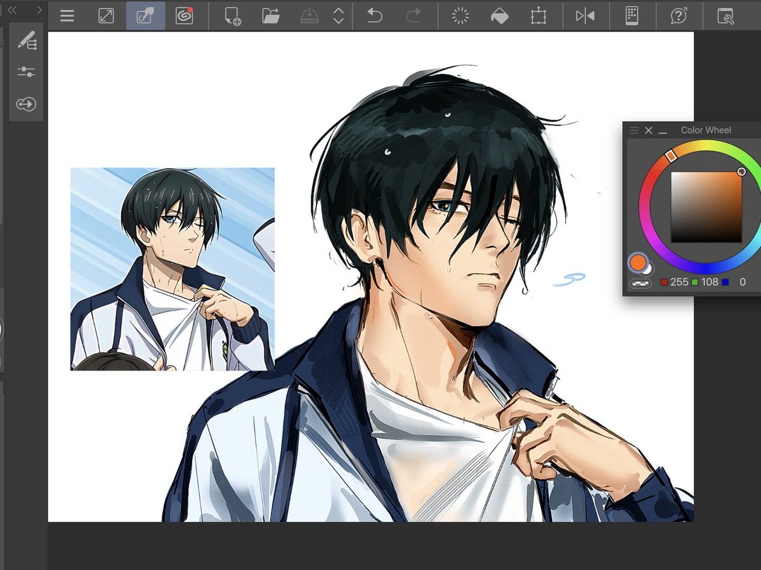Screen dimensions: 761x570
Task: Select the orange main color swatch
Action: tap(637, 262)
